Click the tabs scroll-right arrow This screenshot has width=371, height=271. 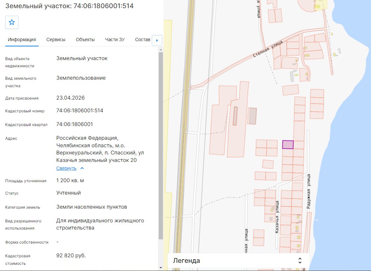pyautogui.click(x=157, y=40)
